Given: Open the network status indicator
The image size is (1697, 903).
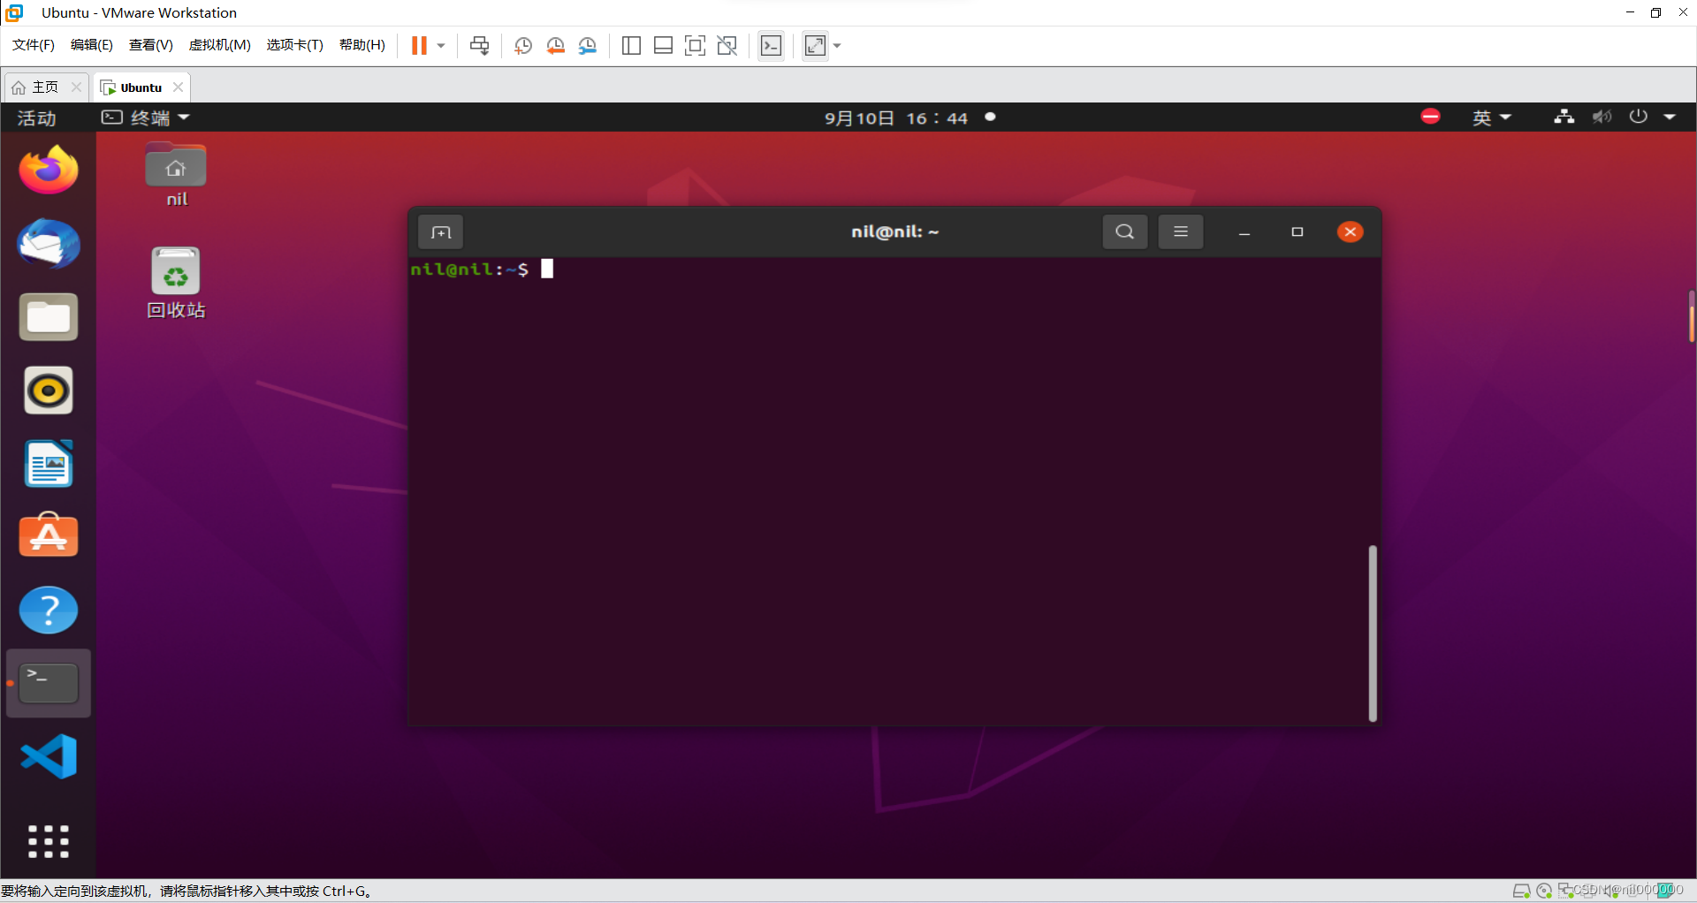Looking at the screenshot, I should click(x=1564, y=117).
